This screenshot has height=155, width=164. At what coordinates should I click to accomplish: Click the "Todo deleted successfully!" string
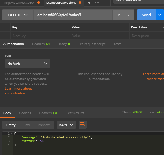pyautogui.click(x=66, y=137)
